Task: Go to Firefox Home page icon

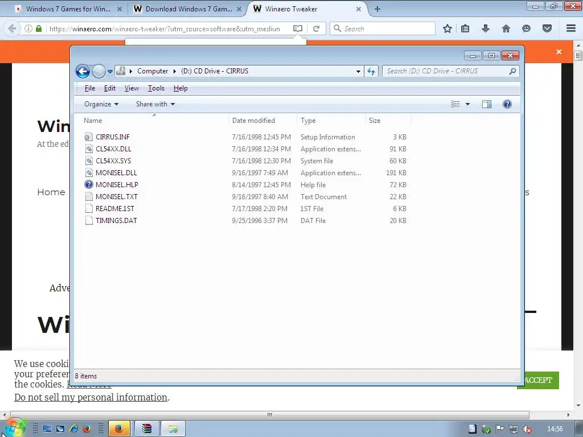Action: pos(506,28)
